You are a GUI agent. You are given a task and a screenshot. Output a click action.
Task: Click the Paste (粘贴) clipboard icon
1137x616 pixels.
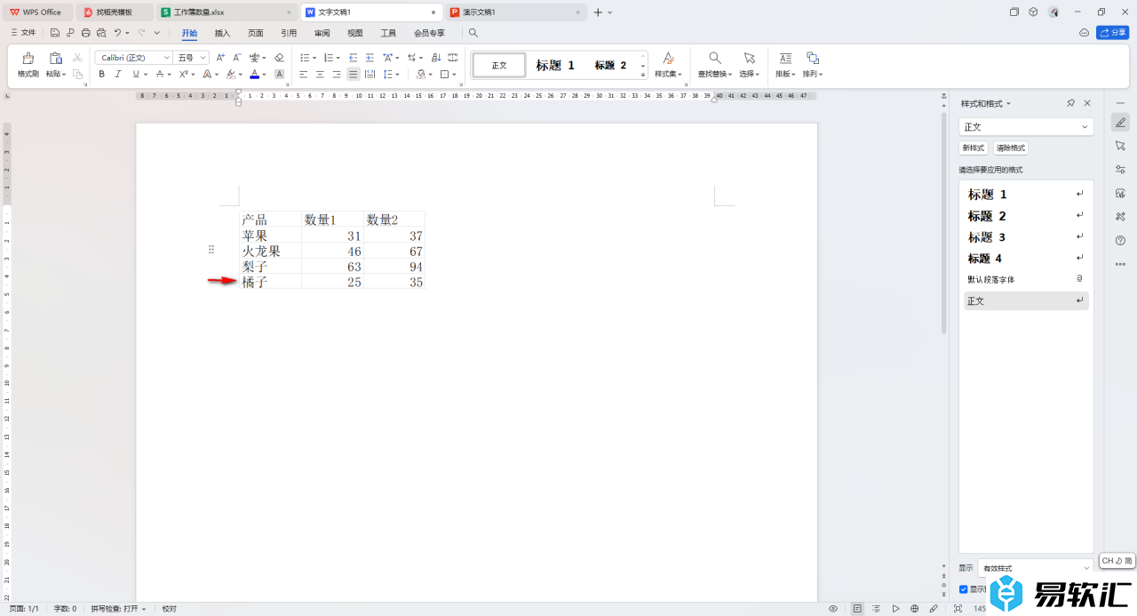55,58
